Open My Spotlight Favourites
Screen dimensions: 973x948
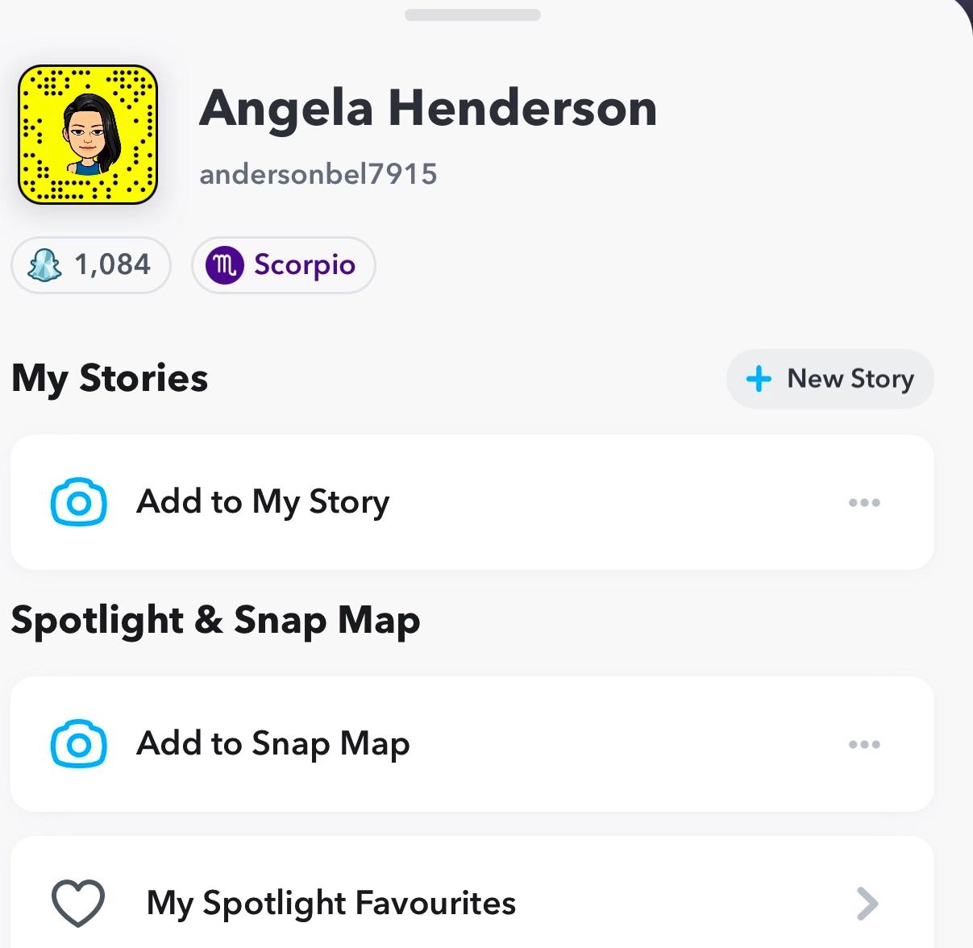pos(331,903)
